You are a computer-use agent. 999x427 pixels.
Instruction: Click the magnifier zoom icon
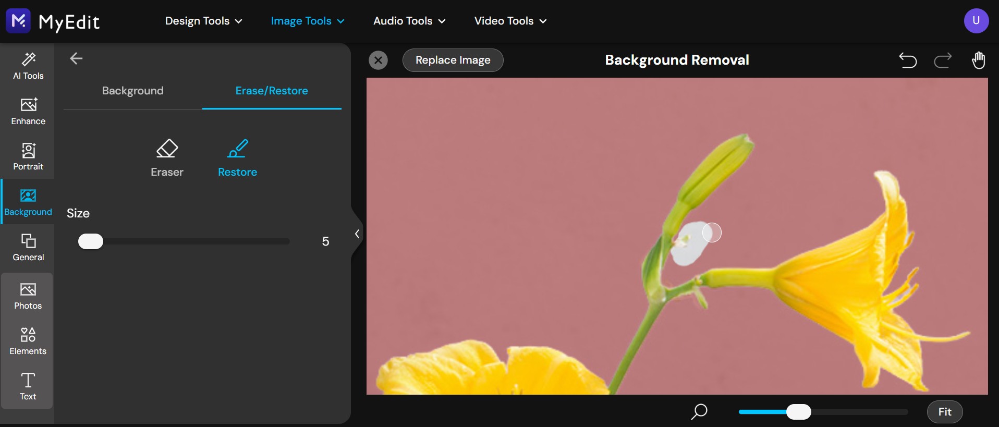pyautogui.click(x=699, y=412)
